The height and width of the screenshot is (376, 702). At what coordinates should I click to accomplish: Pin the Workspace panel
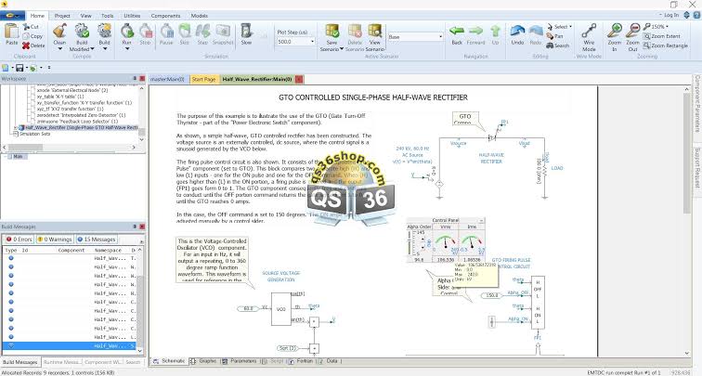pos(135,78)
